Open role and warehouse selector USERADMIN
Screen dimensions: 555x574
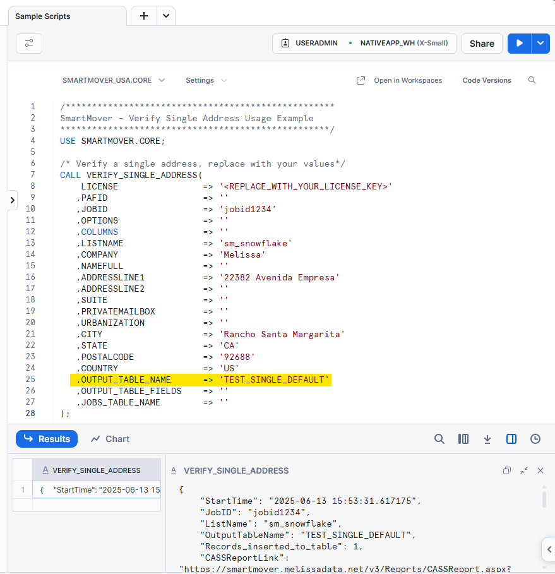click(x=364, y=43)
